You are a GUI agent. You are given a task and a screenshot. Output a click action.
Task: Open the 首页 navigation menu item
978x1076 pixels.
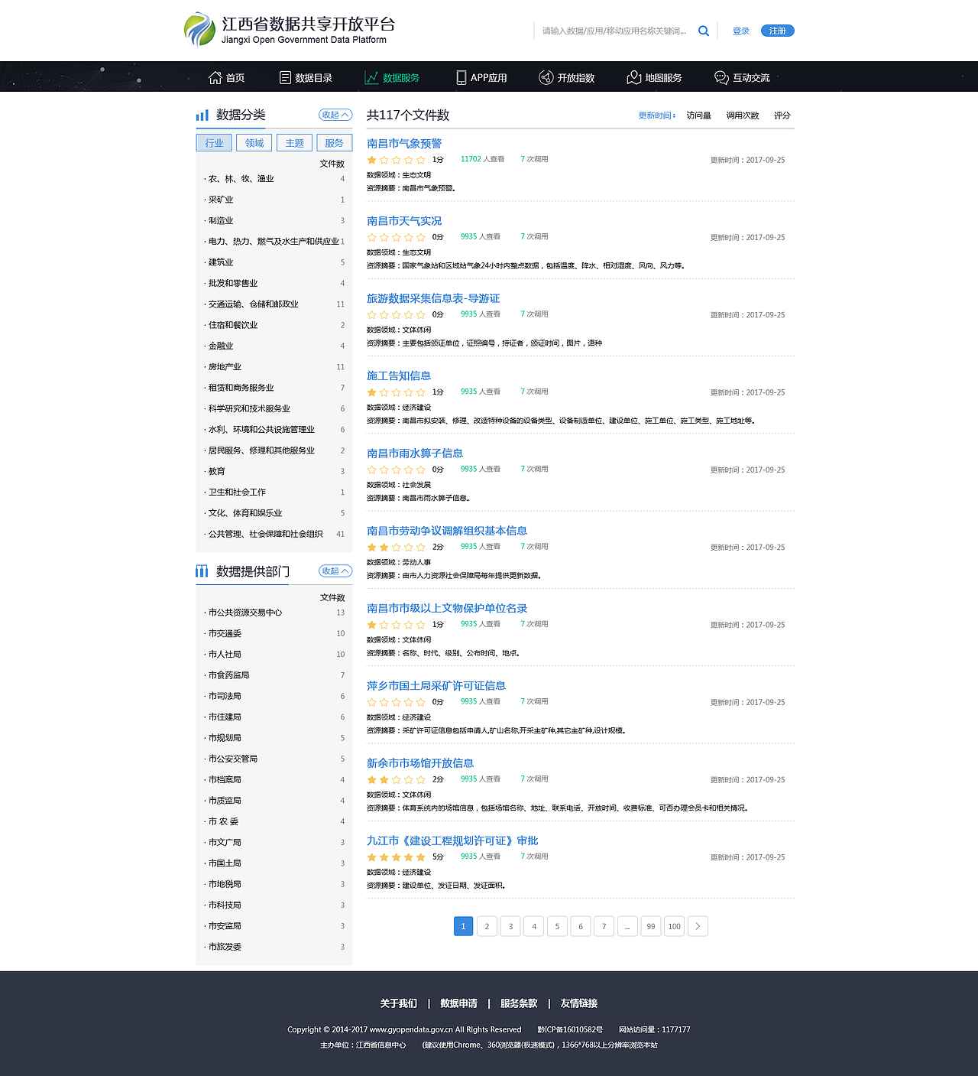coord(226,77)
